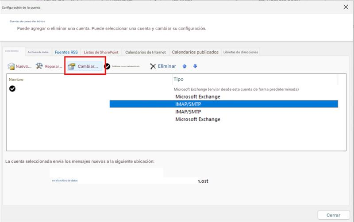Viewport: 354px width, 222px height.
Task: Select Microsoft Exchange row just above highlighted IMAP/SMTP
Action: 198,96
